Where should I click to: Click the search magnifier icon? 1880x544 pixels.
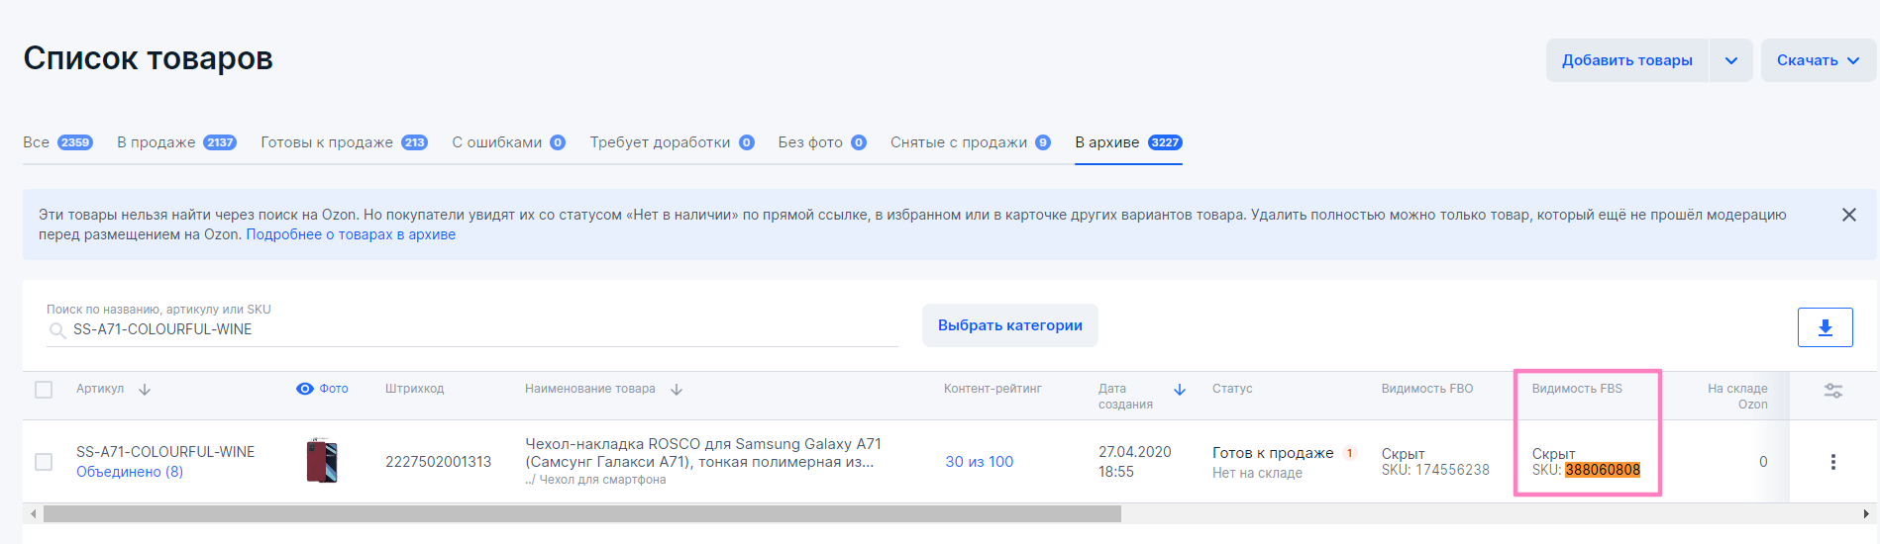pos(57,330)
